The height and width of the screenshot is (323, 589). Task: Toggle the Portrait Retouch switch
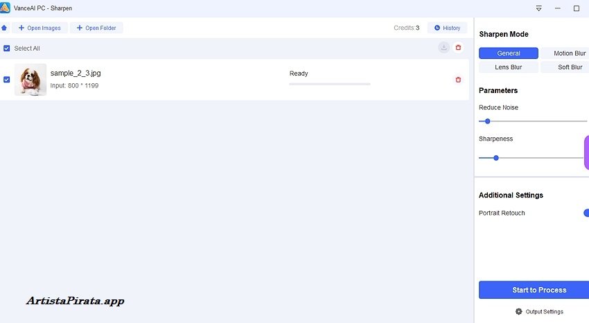coord(586,213)
